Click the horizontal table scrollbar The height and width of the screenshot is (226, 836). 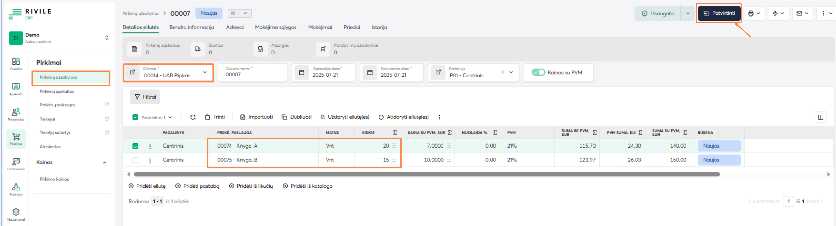pyautogui.click(x=426, y=174)
